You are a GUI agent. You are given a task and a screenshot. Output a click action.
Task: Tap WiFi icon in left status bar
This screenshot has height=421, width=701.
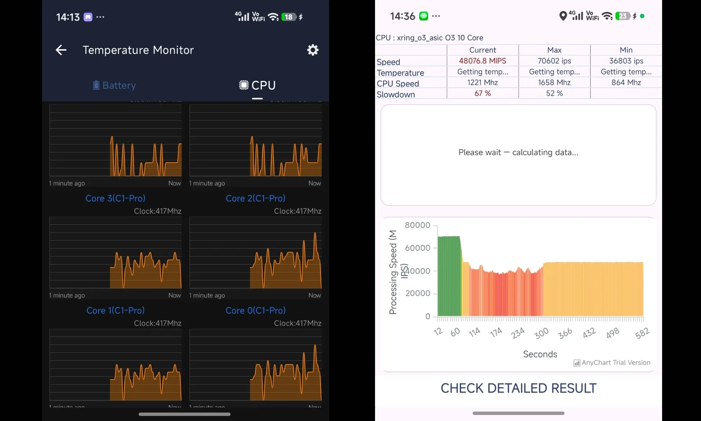click(x=273, y=17)
